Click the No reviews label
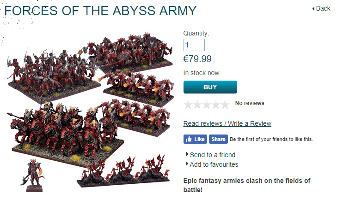The width and height of the screenshot is (337, 199). coord(250,103)
